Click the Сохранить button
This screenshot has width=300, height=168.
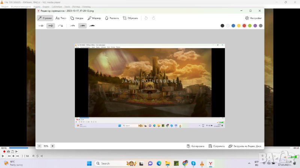click(216, 146)
